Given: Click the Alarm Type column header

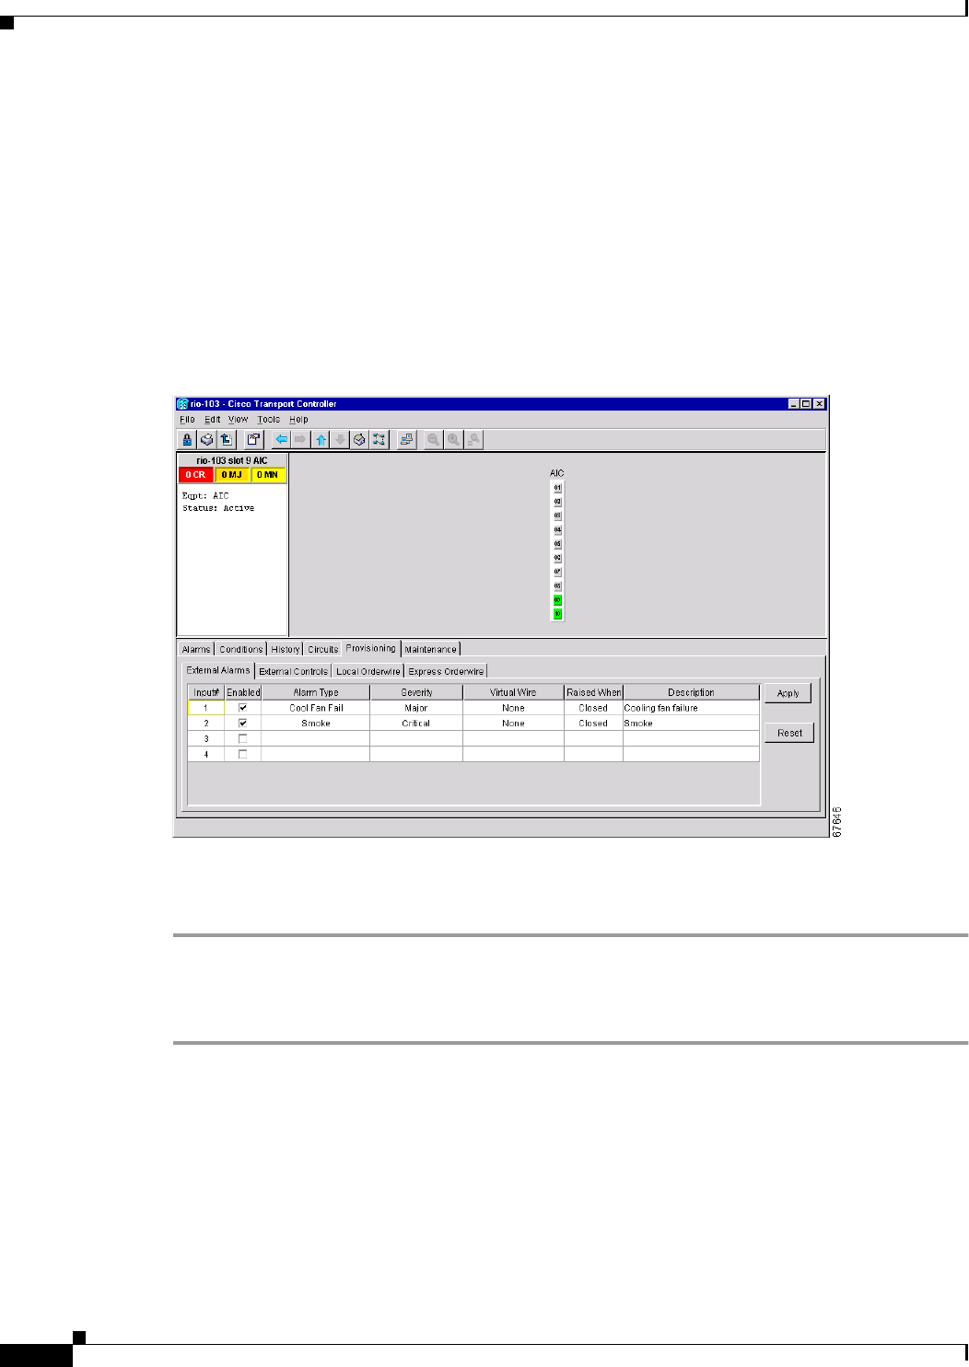Looking at the screenshot, I should pos(316,692).
